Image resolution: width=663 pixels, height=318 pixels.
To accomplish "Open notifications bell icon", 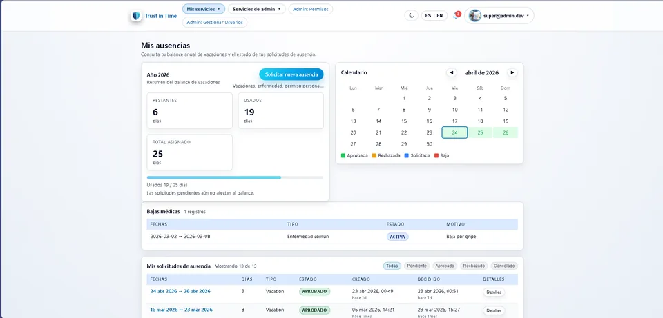I will [x=455, y=16].
